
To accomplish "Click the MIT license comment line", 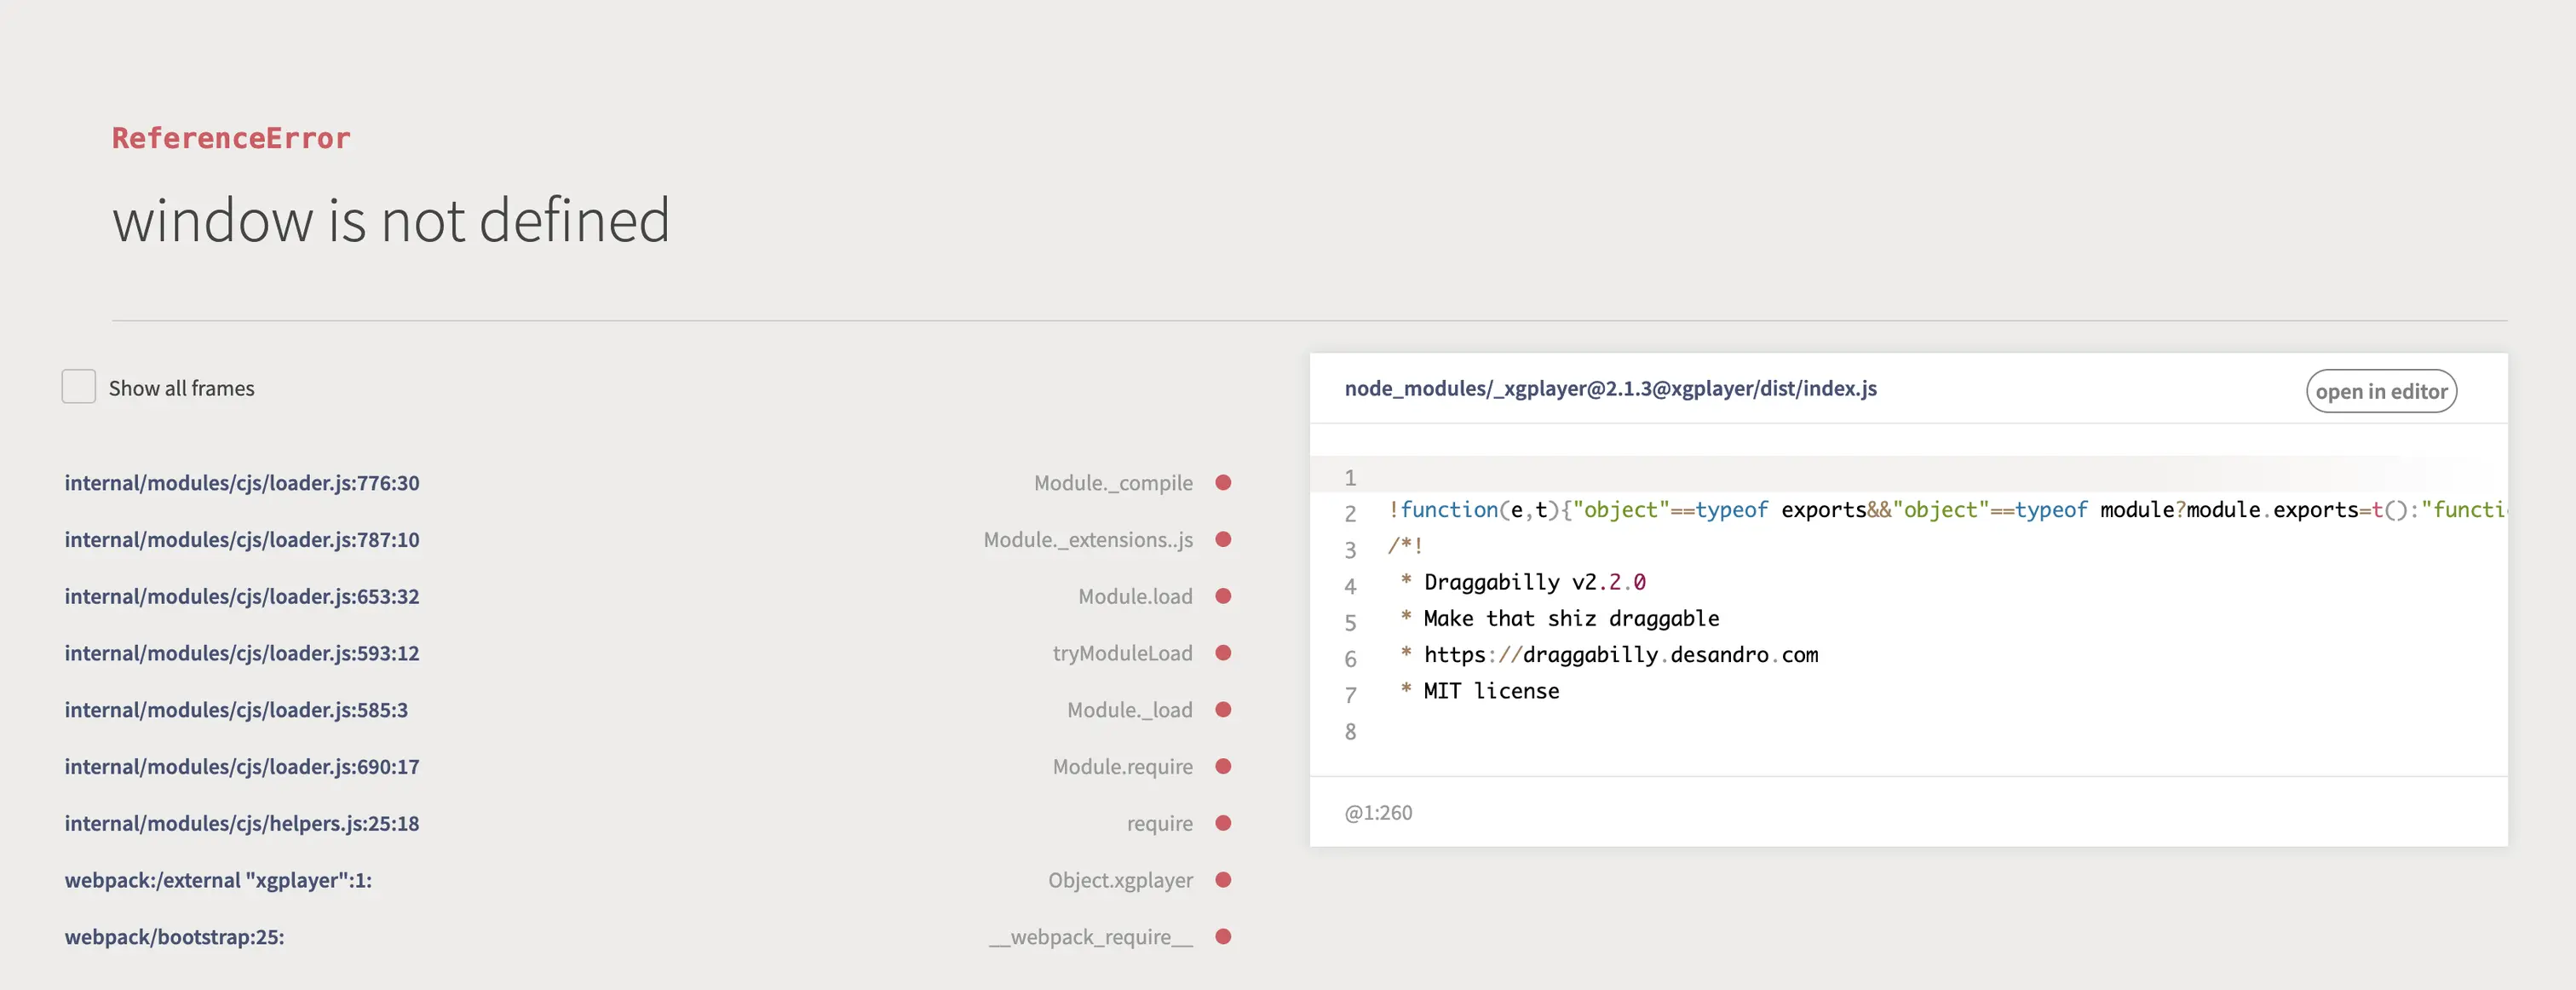I will pos(1480,691).
